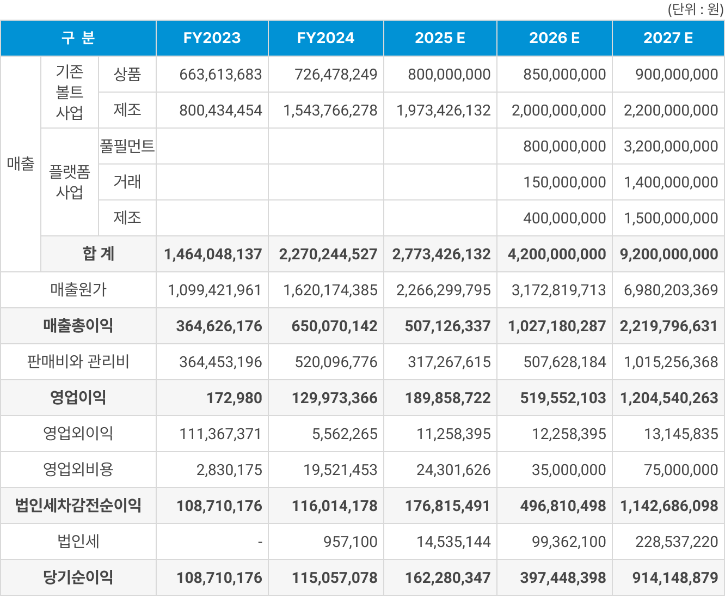Click the 구 분 header cell
725x596 pixels.
pos(78,38)
